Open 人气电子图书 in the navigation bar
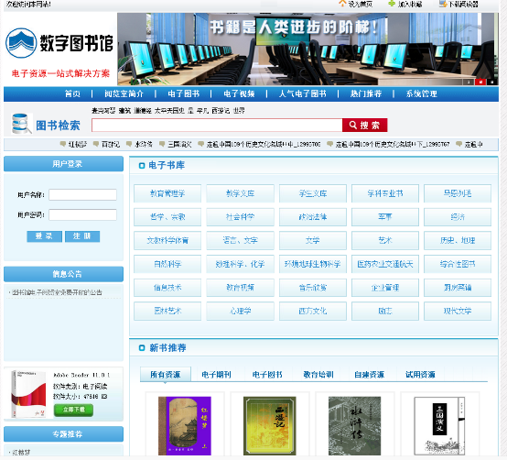The image size is (507, 460). tap(303, 93)
